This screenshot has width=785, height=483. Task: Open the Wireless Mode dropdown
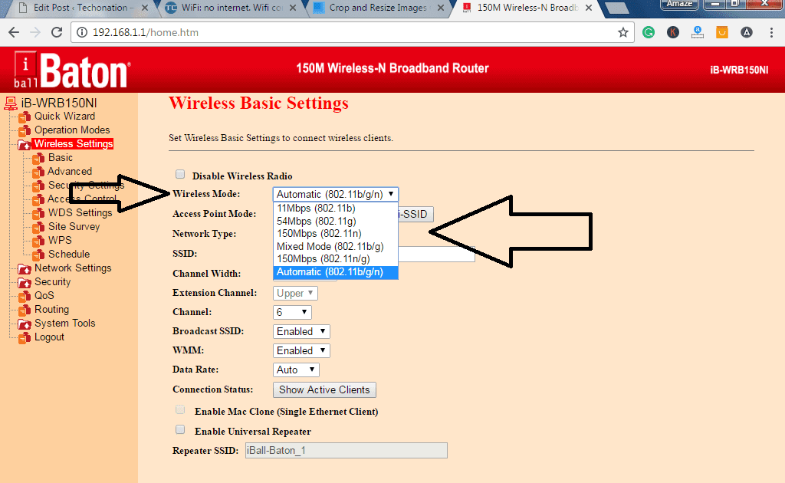click(336, 194)
